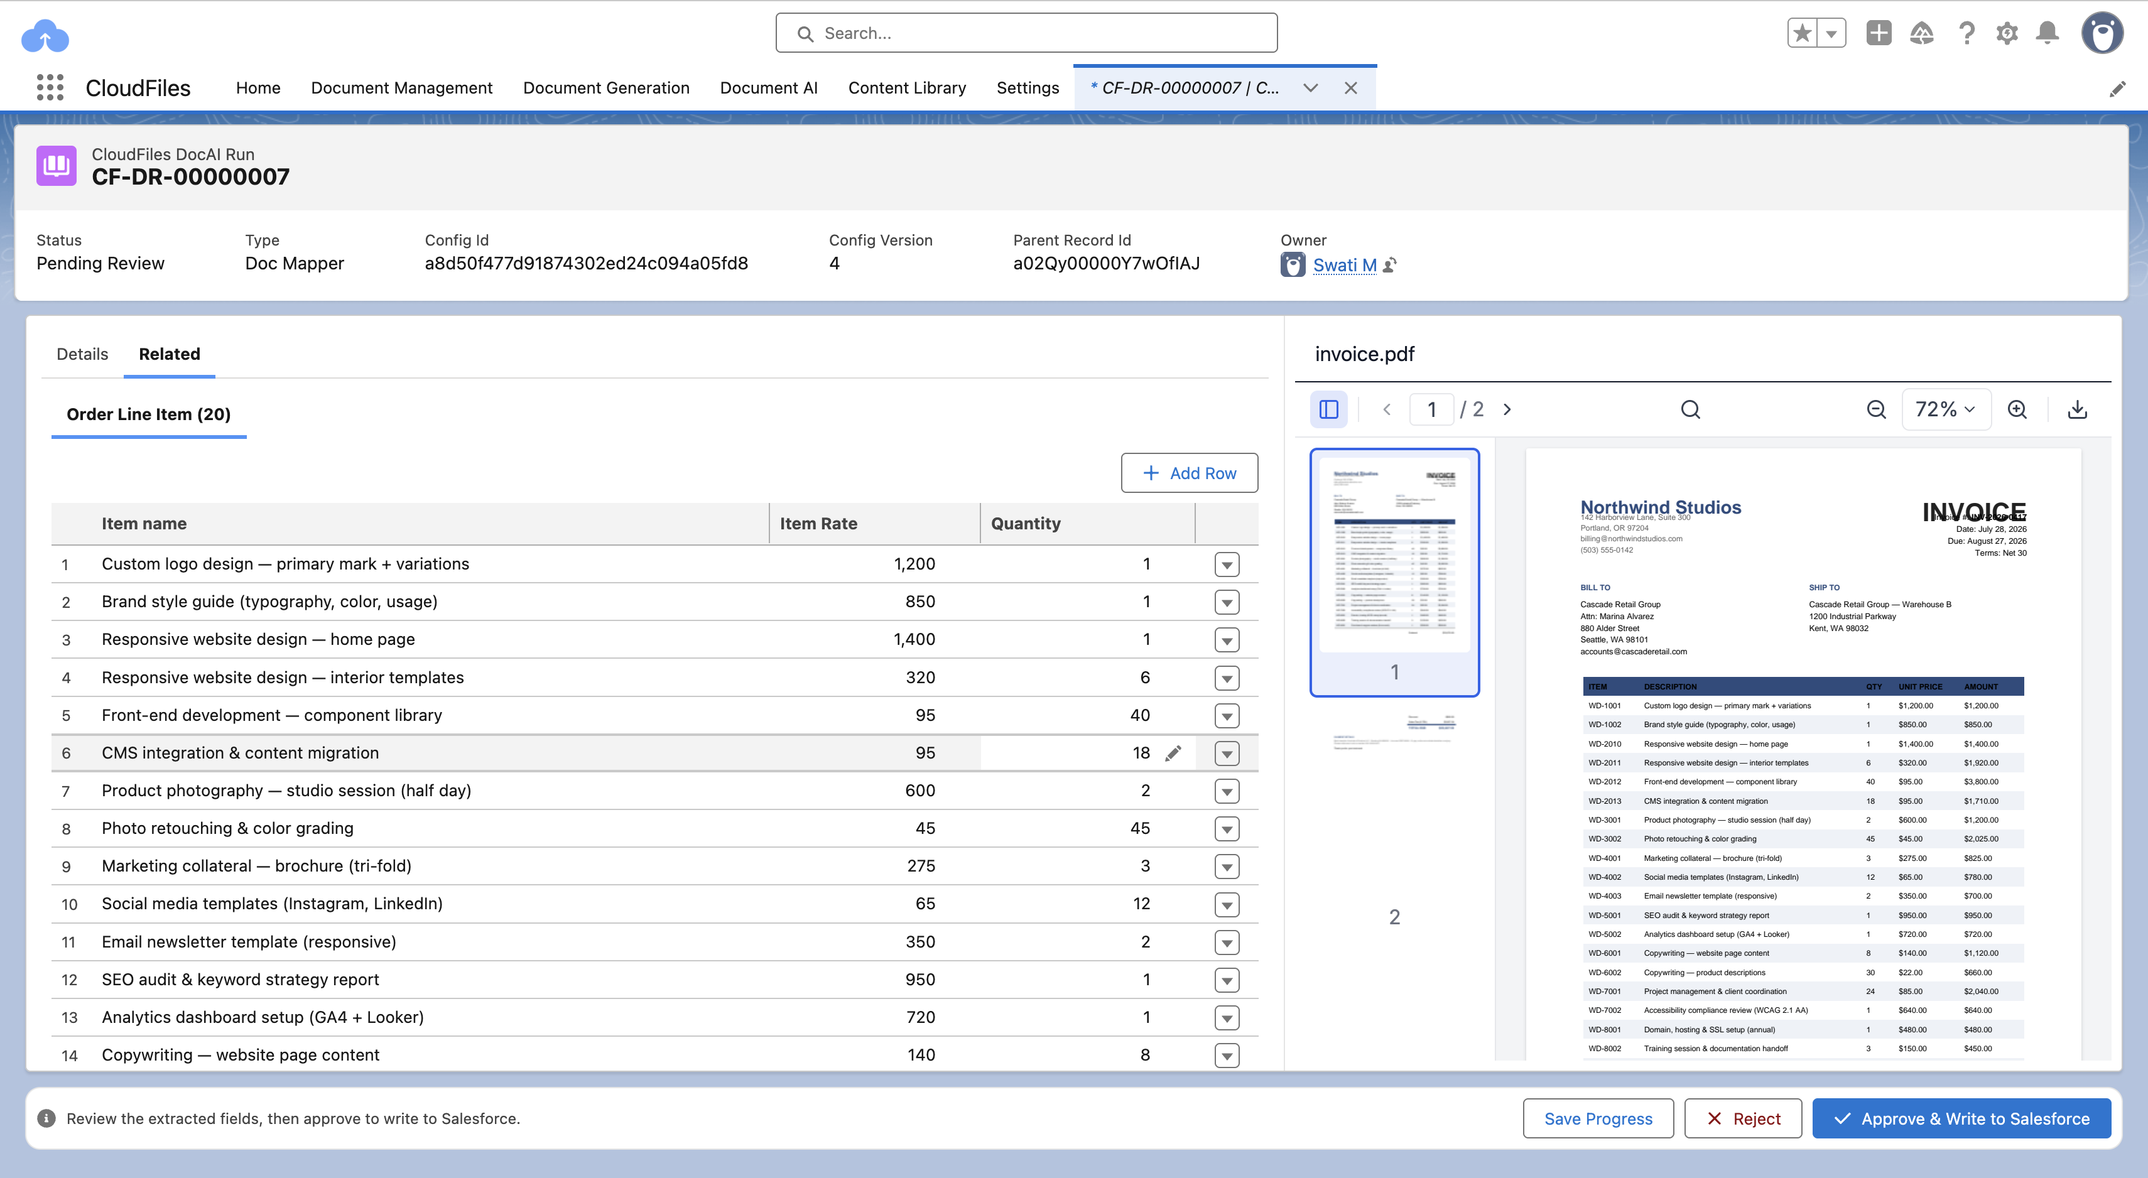The width and height of the screenshot is (2148, 1178).
Task: Click the CloudFiles cloud logo
Action: point(45,35)
